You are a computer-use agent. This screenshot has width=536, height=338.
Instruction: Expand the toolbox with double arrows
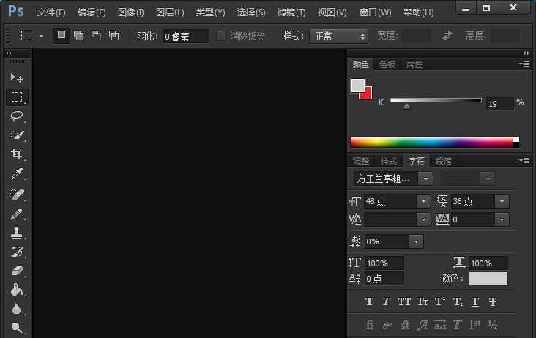tap(10, 53)
